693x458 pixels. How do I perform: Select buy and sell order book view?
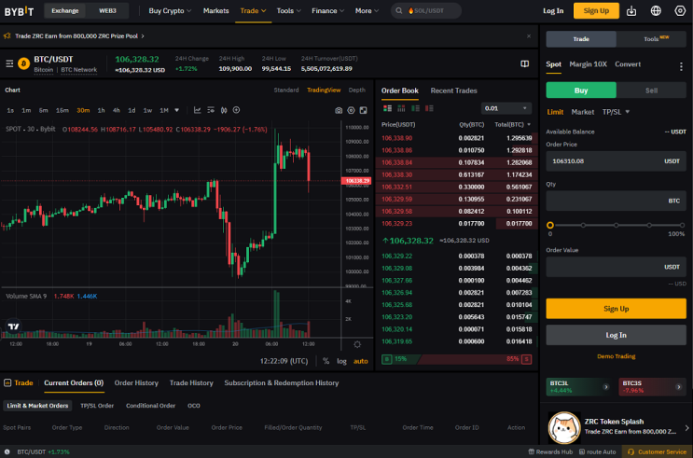point(388,108)
